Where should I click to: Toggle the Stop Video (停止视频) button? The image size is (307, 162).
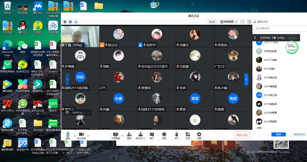[81, 135]
